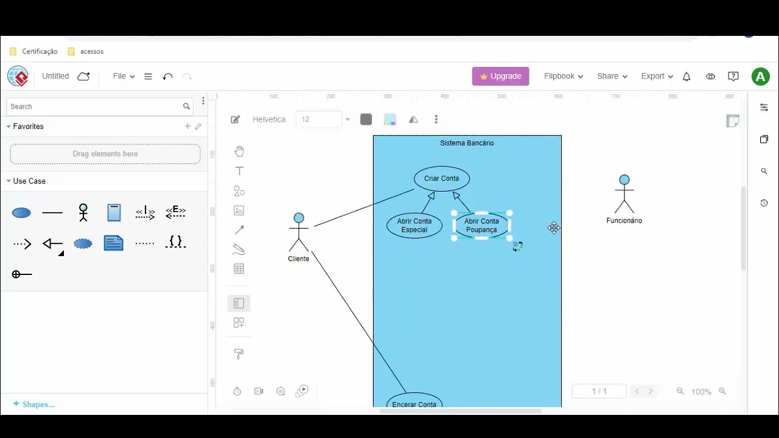Pick the Association line shape in palette
Screen dimensions: 779x438
(52, 213)
